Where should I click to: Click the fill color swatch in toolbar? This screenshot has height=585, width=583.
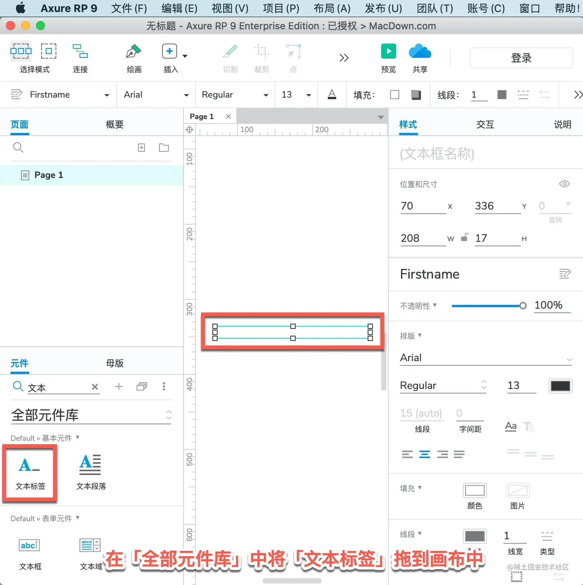394,95
